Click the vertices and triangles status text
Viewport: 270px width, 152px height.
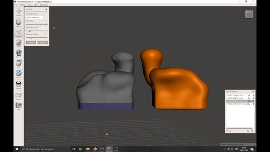(x=232, y=144)
